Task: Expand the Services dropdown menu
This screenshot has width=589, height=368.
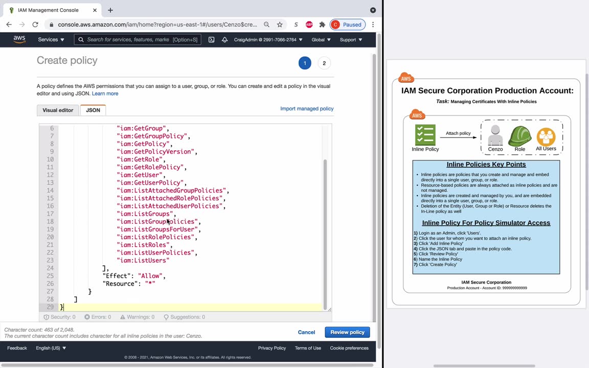Action: pyautogui.click(x=51, y=40)
